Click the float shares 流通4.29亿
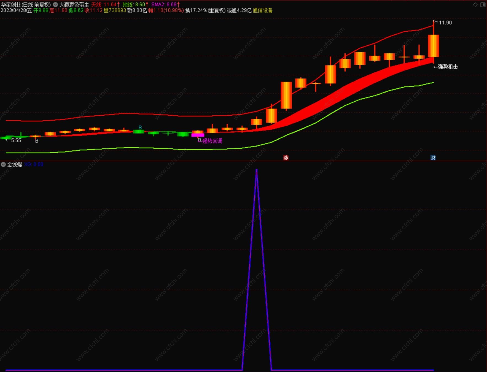487x372 pixels. (239, 10)
